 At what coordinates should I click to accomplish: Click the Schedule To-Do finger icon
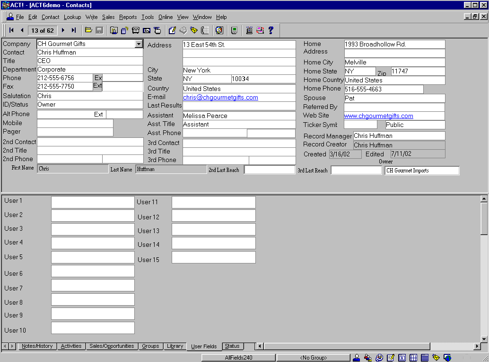(157, 30)
